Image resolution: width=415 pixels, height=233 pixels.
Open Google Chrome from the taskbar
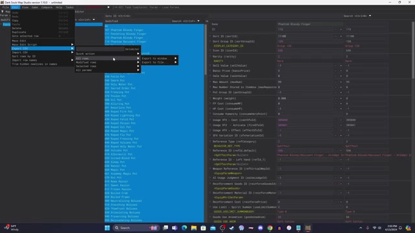coord(270,228)
